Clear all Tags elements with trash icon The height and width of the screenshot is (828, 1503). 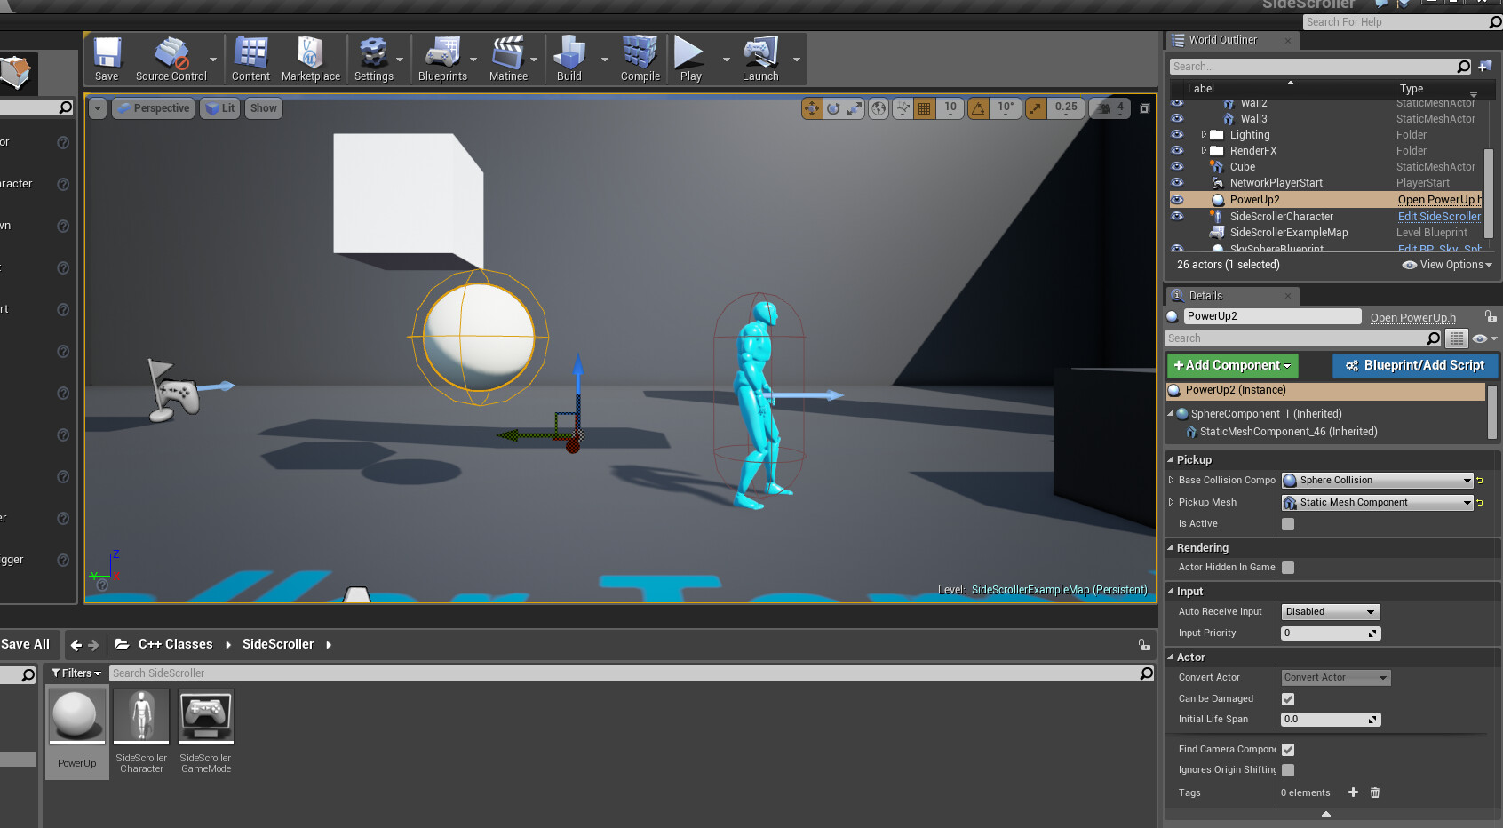(1375, 792)
